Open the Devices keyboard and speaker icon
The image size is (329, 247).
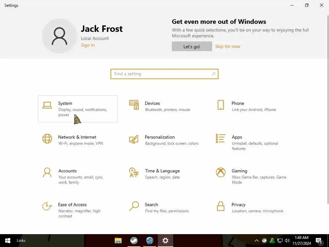tap(134, 105)
